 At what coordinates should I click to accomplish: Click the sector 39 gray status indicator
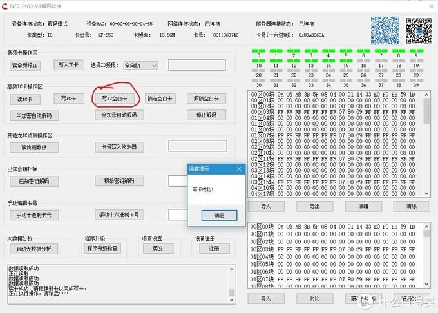point(417,81)
